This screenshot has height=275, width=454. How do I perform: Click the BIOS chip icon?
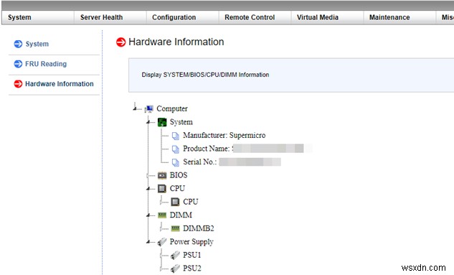162,175
